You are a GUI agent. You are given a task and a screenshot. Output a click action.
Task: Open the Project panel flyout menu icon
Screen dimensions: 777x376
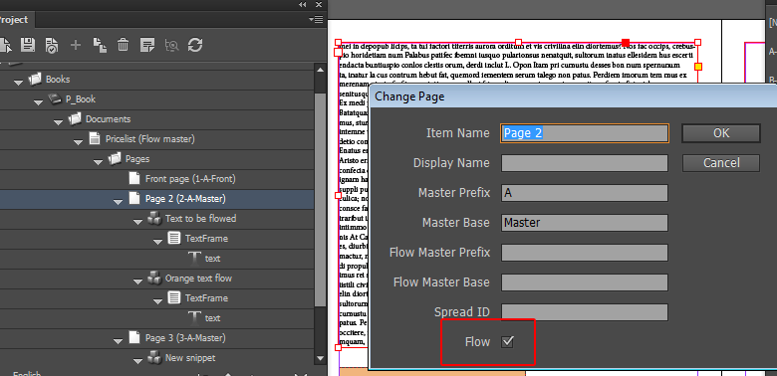315,19
